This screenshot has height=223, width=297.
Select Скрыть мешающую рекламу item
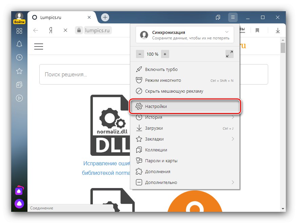coord(185,91)
